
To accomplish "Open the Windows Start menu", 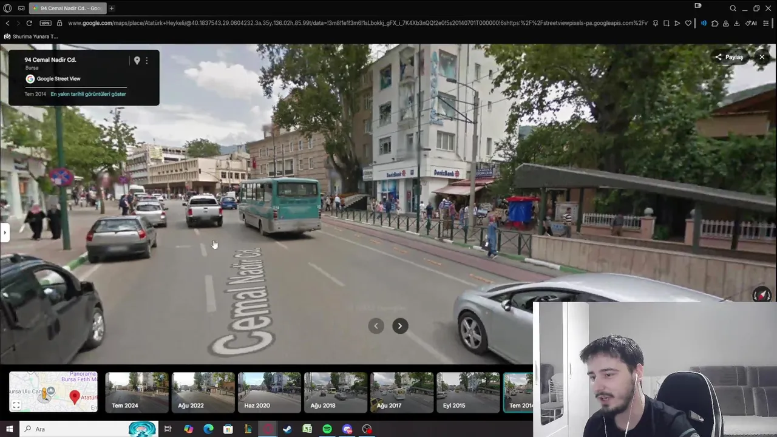I will 9,429.
